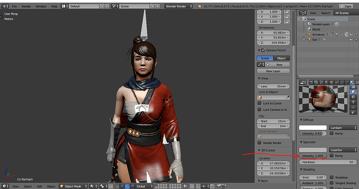Click the specular Intensity 1.000 field
The height and width of the screenshot is (189, 359).
click(313, 155)
